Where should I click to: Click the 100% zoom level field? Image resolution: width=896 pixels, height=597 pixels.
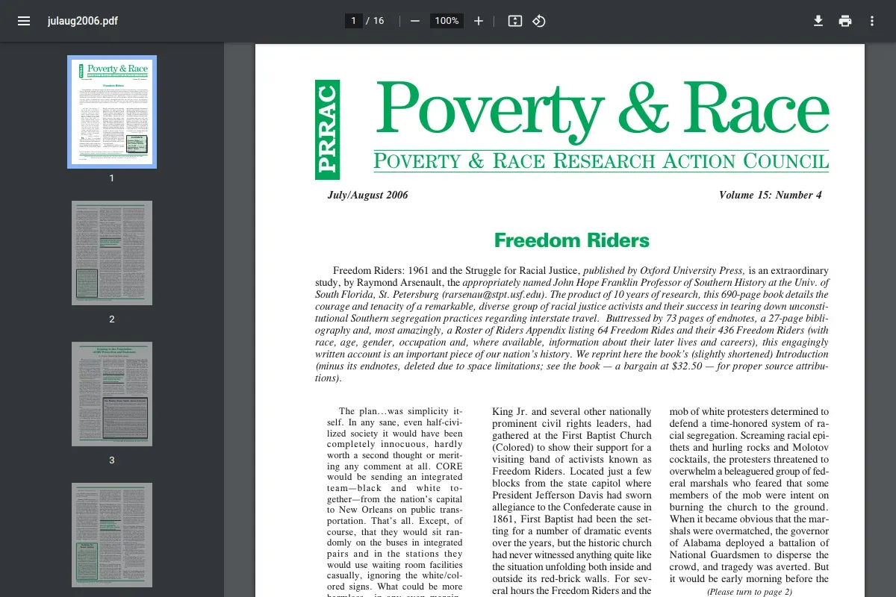click(447, 21)
